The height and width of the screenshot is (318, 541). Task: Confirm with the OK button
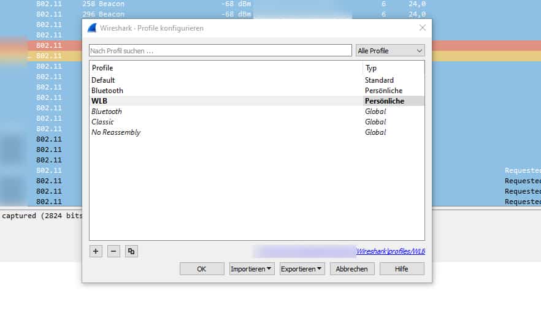click(x=202, y=269)
